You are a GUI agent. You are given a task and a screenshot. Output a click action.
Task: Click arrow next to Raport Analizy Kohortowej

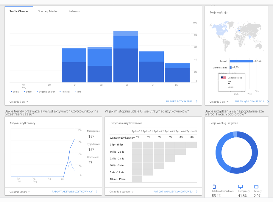point(196,192)
